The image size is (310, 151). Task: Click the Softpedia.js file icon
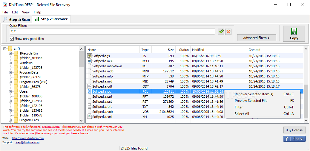click(x=90, y=56)
